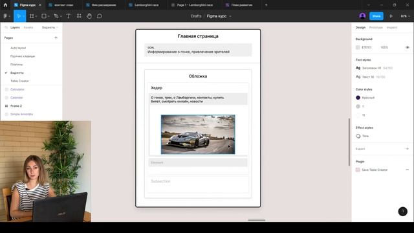
Task: Click the Calculator widget layer icon
Action: (x=6, y=89)
